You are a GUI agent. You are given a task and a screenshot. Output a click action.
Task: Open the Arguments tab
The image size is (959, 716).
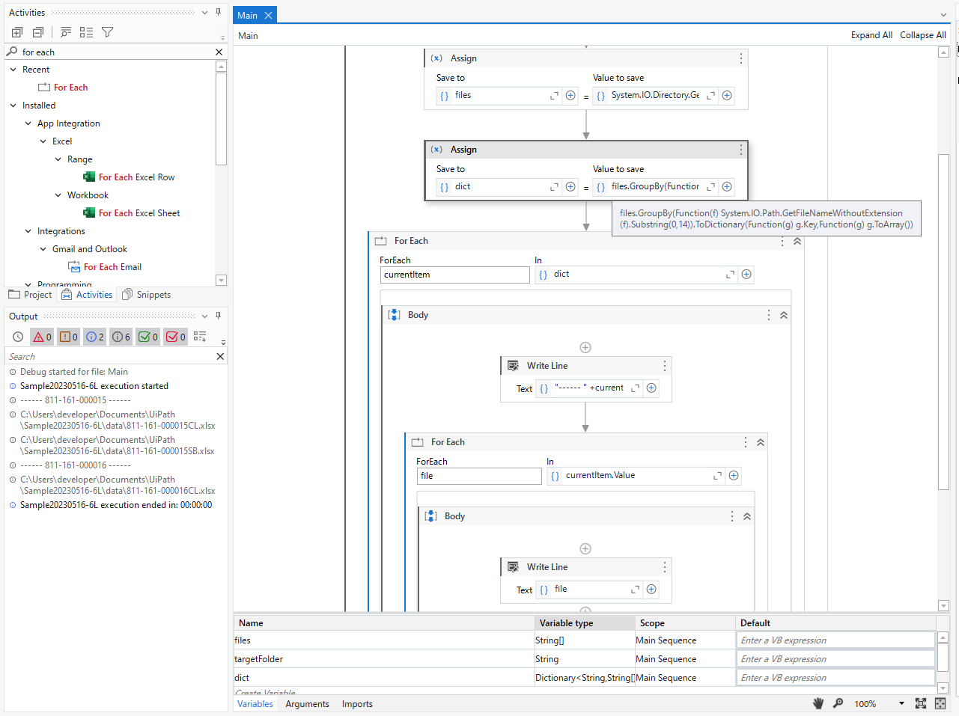[x=307, y=704]
